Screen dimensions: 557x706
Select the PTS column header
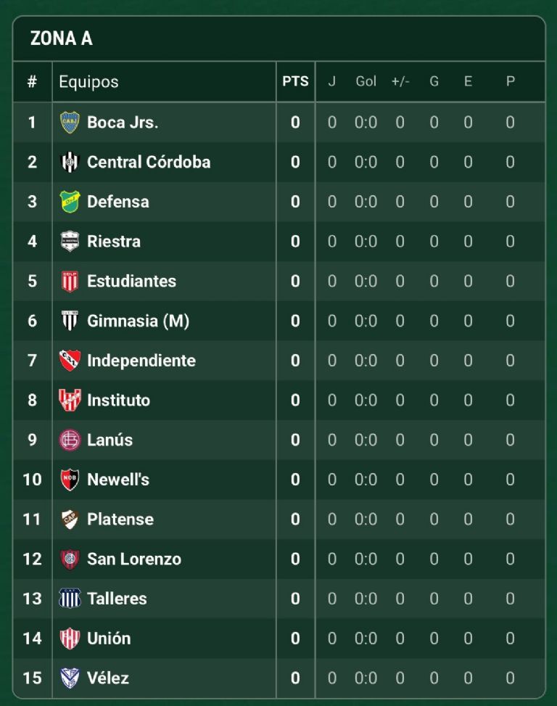295,82
